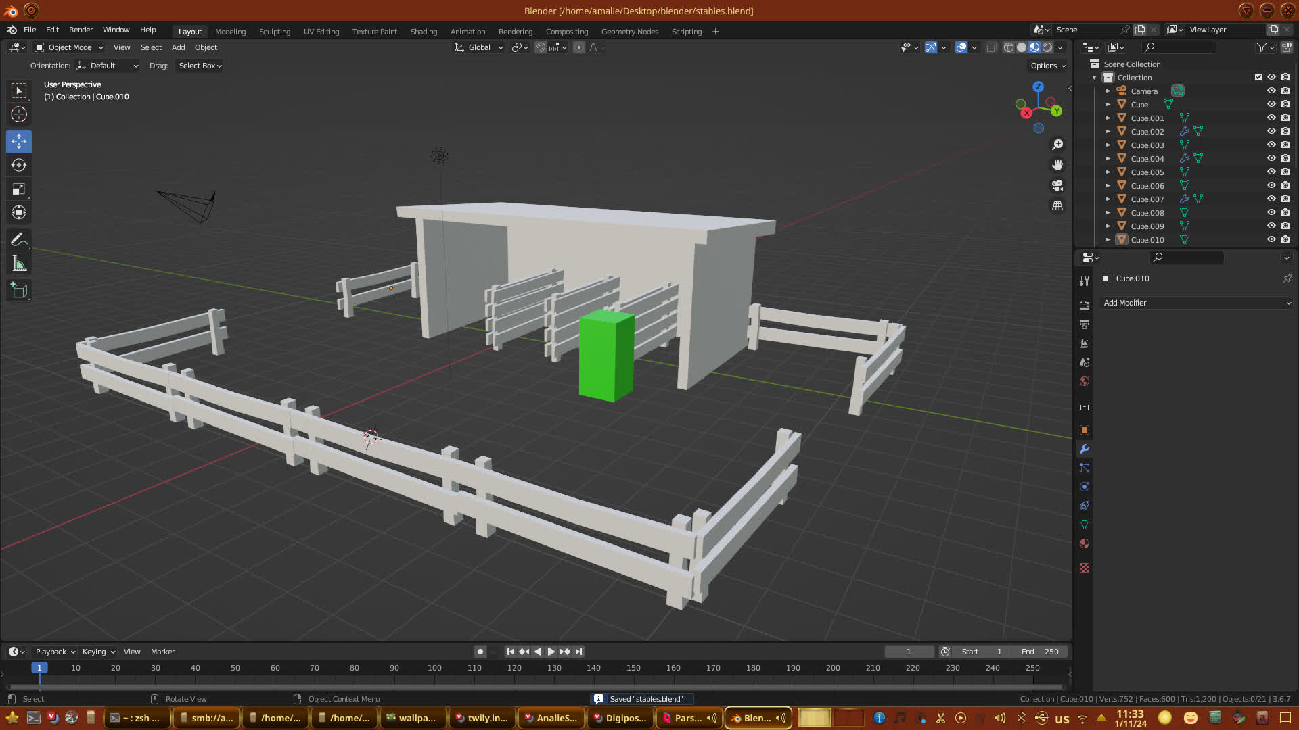Image resolution: width=1299 pixels, height=730 pixels.
Task: Open Material properties tab icon
Action: [x=1085, y=543]
